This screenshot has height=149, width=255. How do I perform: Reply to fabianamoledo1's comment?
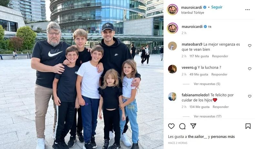(220, 107)
